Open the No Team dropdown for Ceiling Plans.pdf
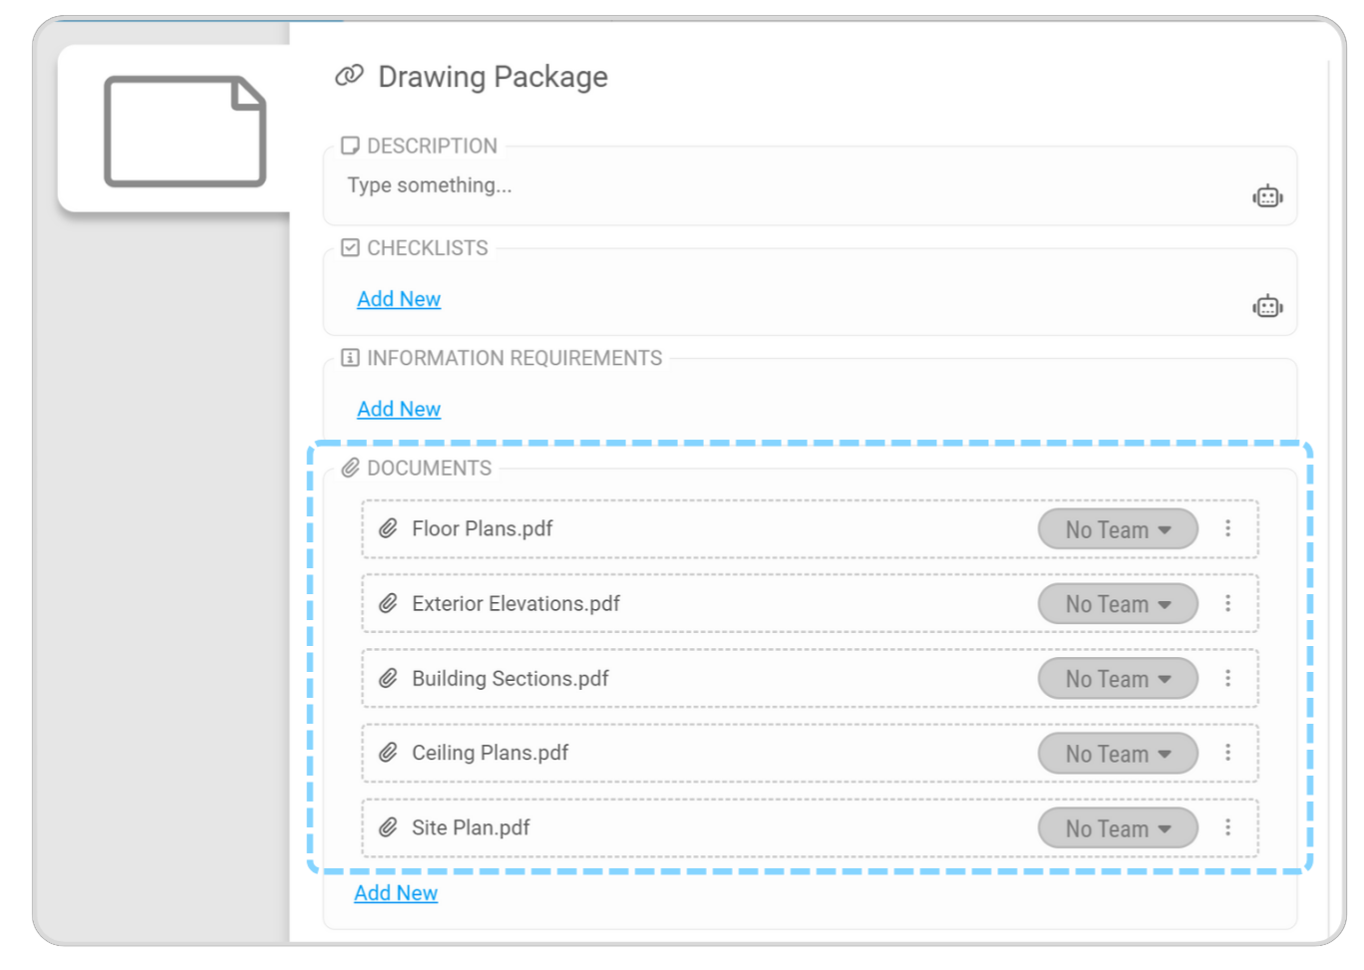 [x=1117, y=754]
